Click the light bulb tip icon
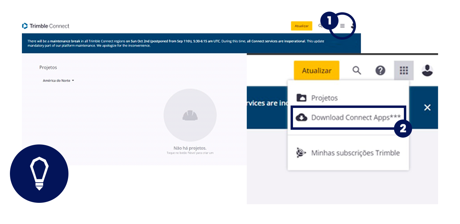Viewport: 460px width, 224px height. click(39, 173)
